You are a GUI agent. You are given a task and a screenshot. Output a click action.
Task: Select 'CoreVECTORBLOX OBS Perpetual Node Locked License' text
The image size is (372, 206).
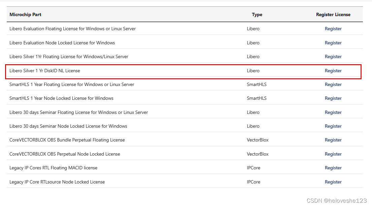pyautogui.click(x=65, y=154)
